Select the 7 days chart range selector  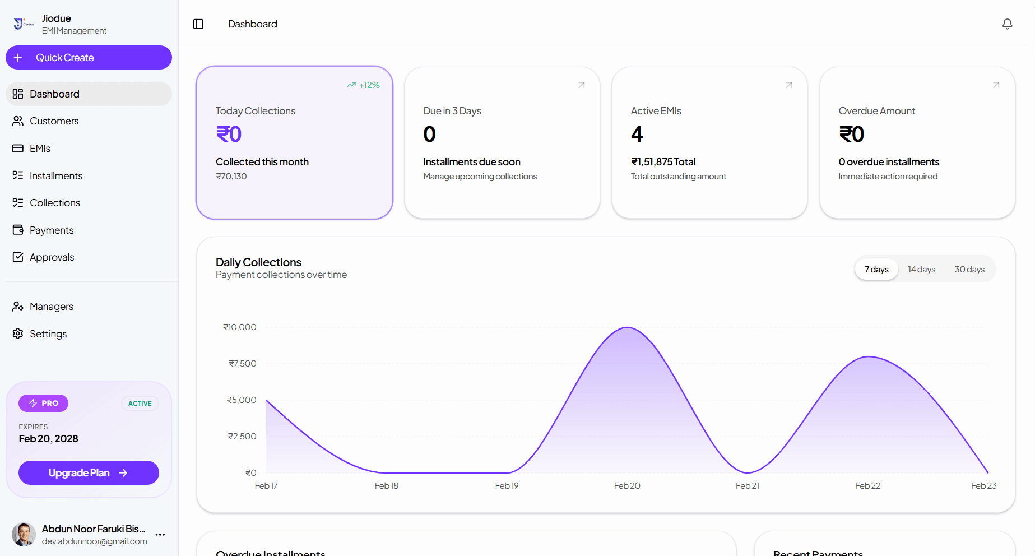[x=876, y=269]
